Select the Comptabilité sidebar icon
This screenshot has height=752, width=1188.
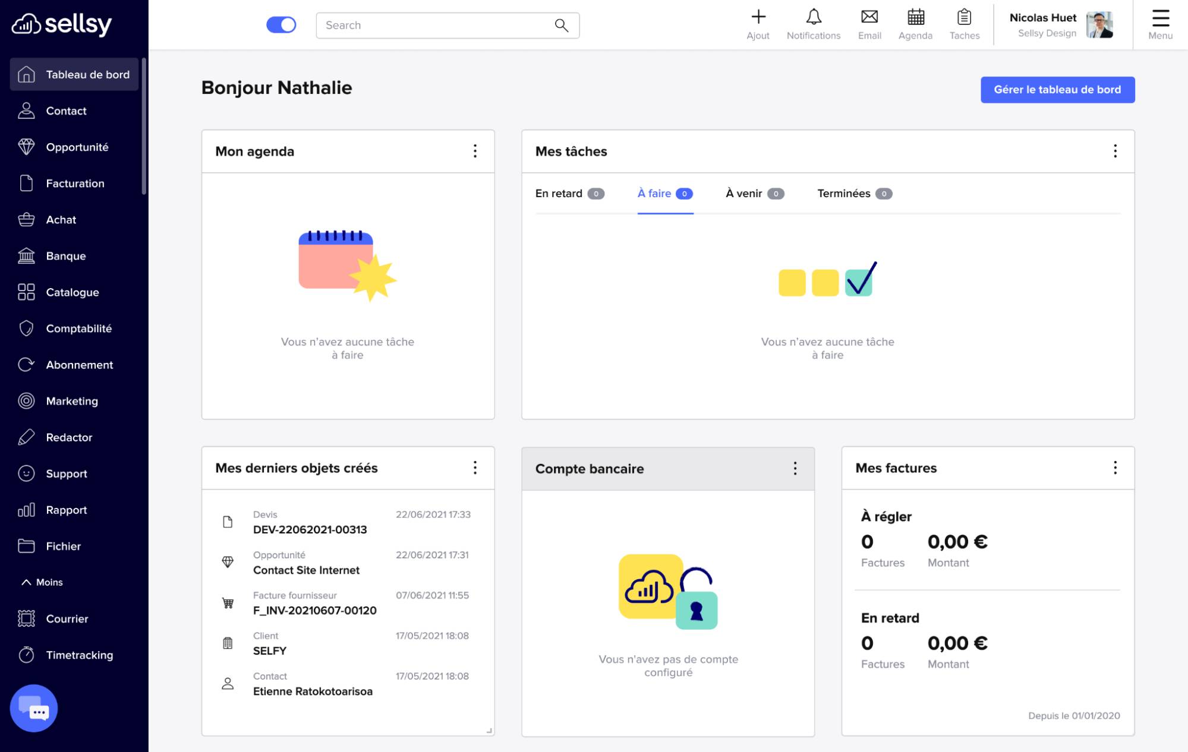click(x=80, y=328)
